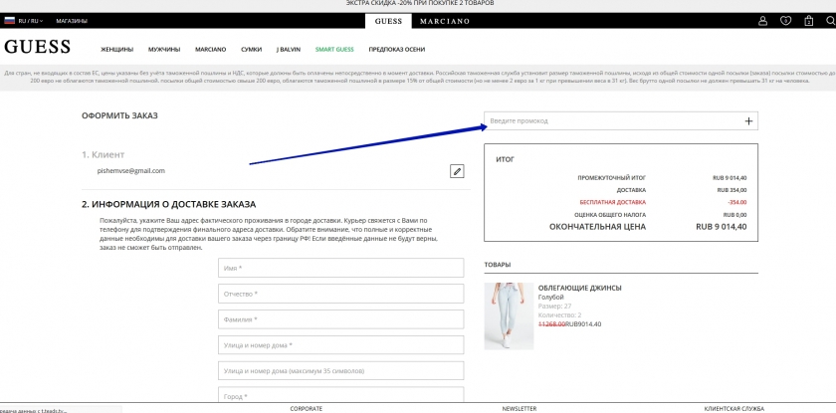Open the МУЖЧИНЫ menu
The height and width of the screenshot is (413, 836).
pyautogui.click(x=164, y=49)
